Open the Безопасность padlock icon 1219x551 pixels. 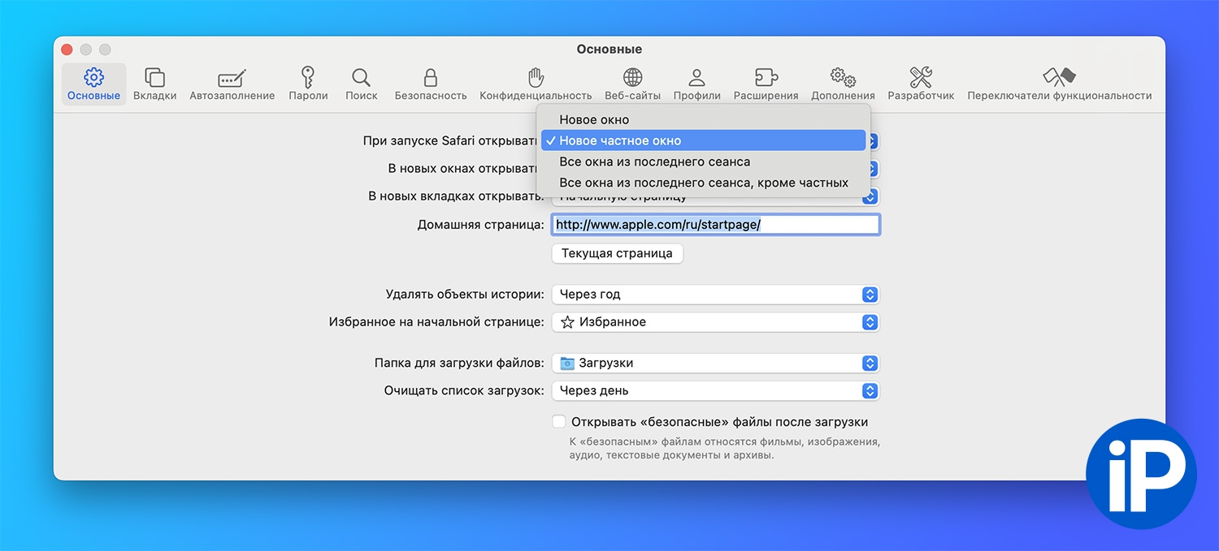coord(431,84)
